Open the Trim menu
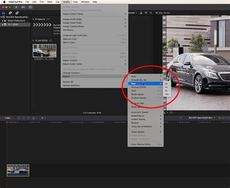This screenshot has width=230, height=188. (x=42, y=2)
